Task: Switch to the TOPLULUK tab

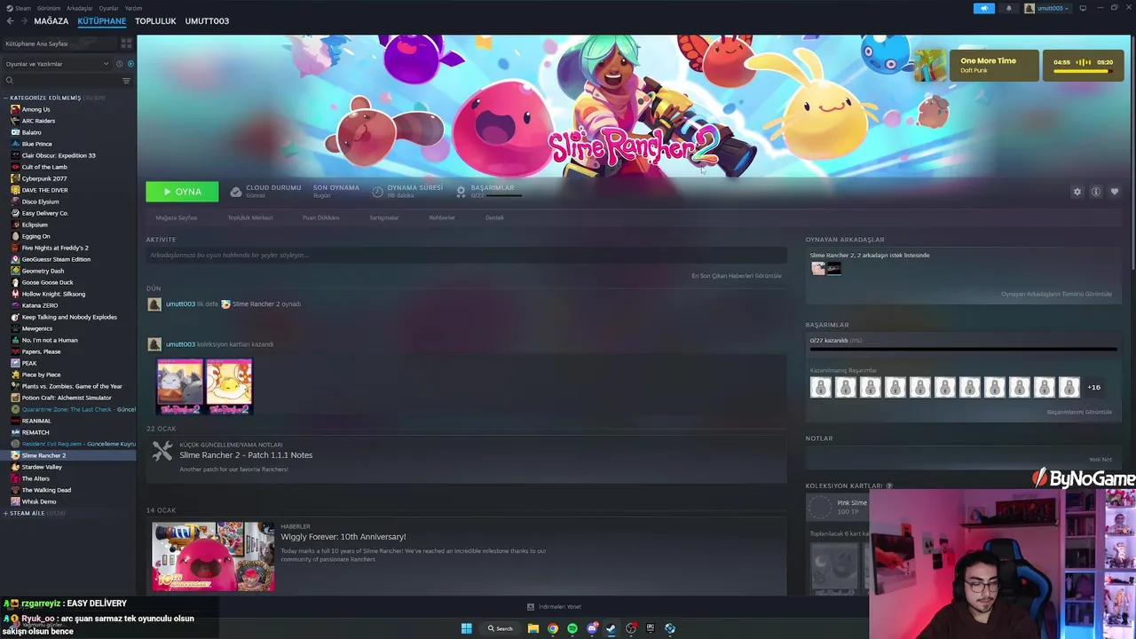Action: 155,20
